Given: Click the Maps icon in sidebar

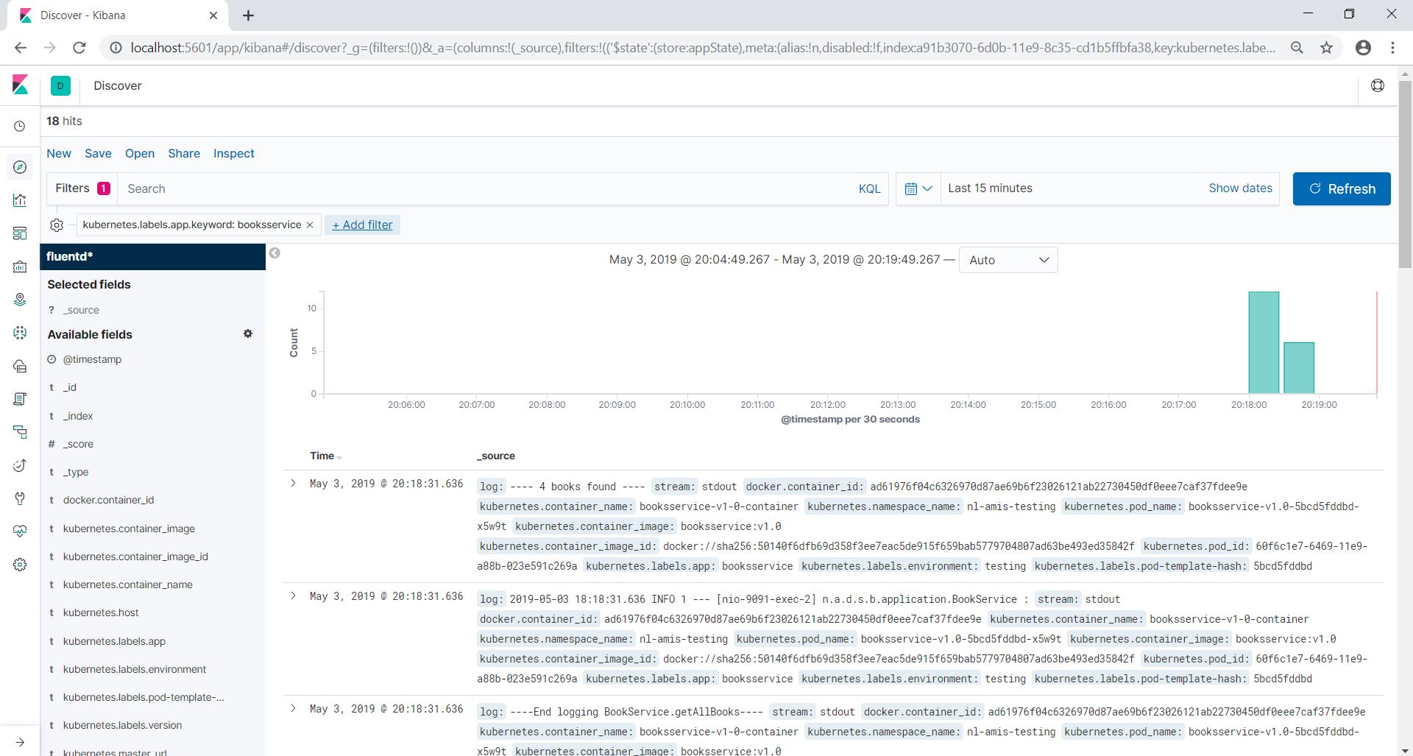Looking at the screenshot, I should [20, 300].
